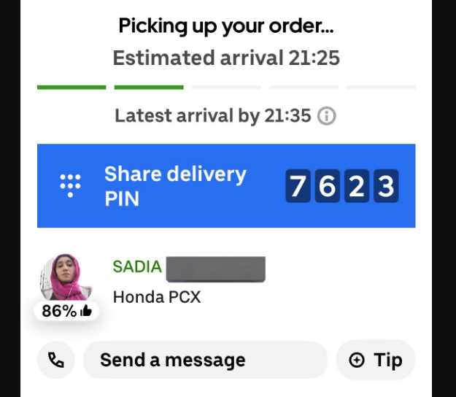Tap the 86% thumbs-up rating badge
The width and height of the screenshot is (456, 397).
[x=66, y=311]
